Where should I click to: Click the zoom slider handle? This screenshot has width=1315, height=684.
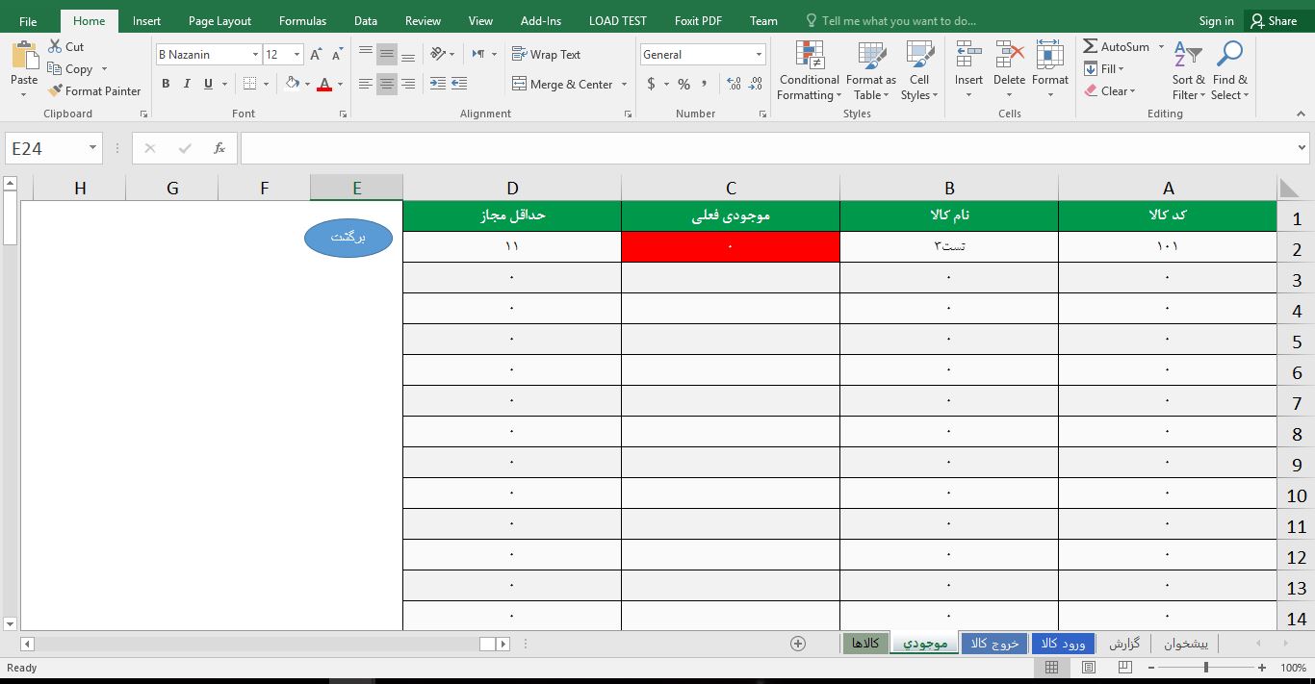pyautogui.click(x=1206, y=668)
